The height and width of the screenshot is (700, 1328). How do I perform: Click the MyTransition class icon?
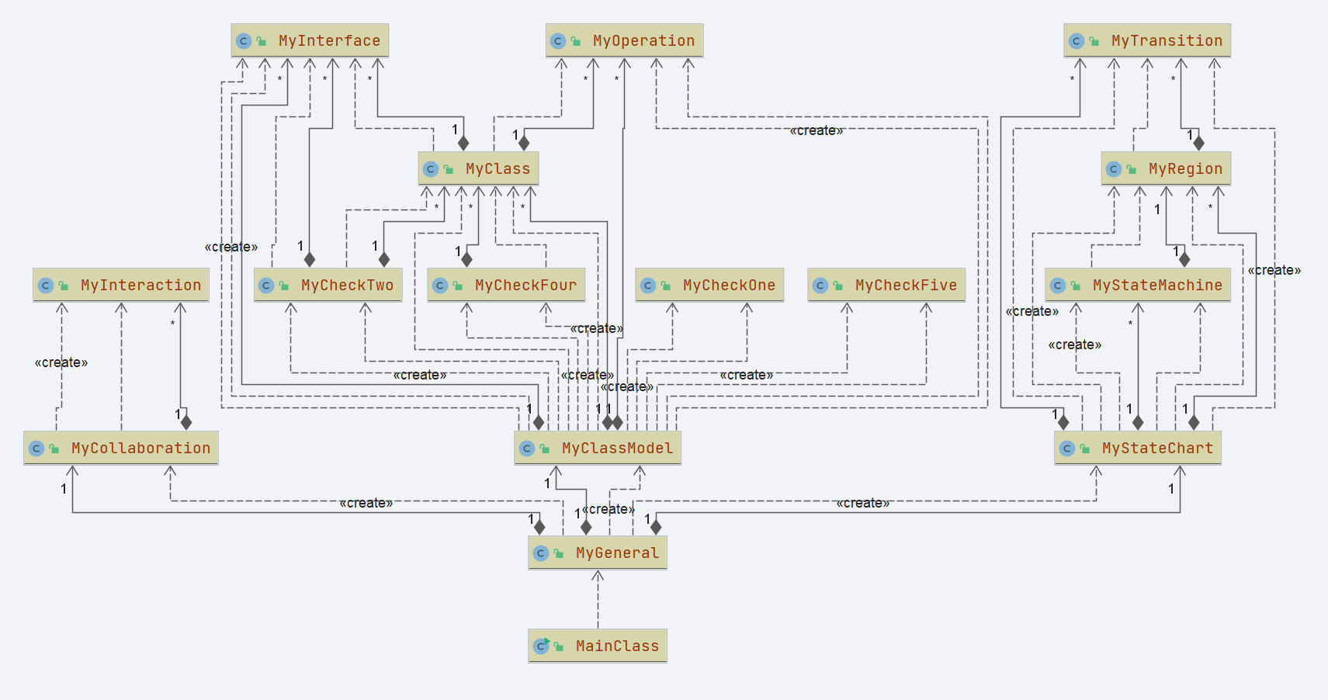coord(1077,41)
